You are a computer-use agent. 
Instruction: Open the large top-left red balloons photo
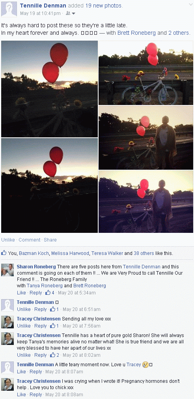pos(50,89)
